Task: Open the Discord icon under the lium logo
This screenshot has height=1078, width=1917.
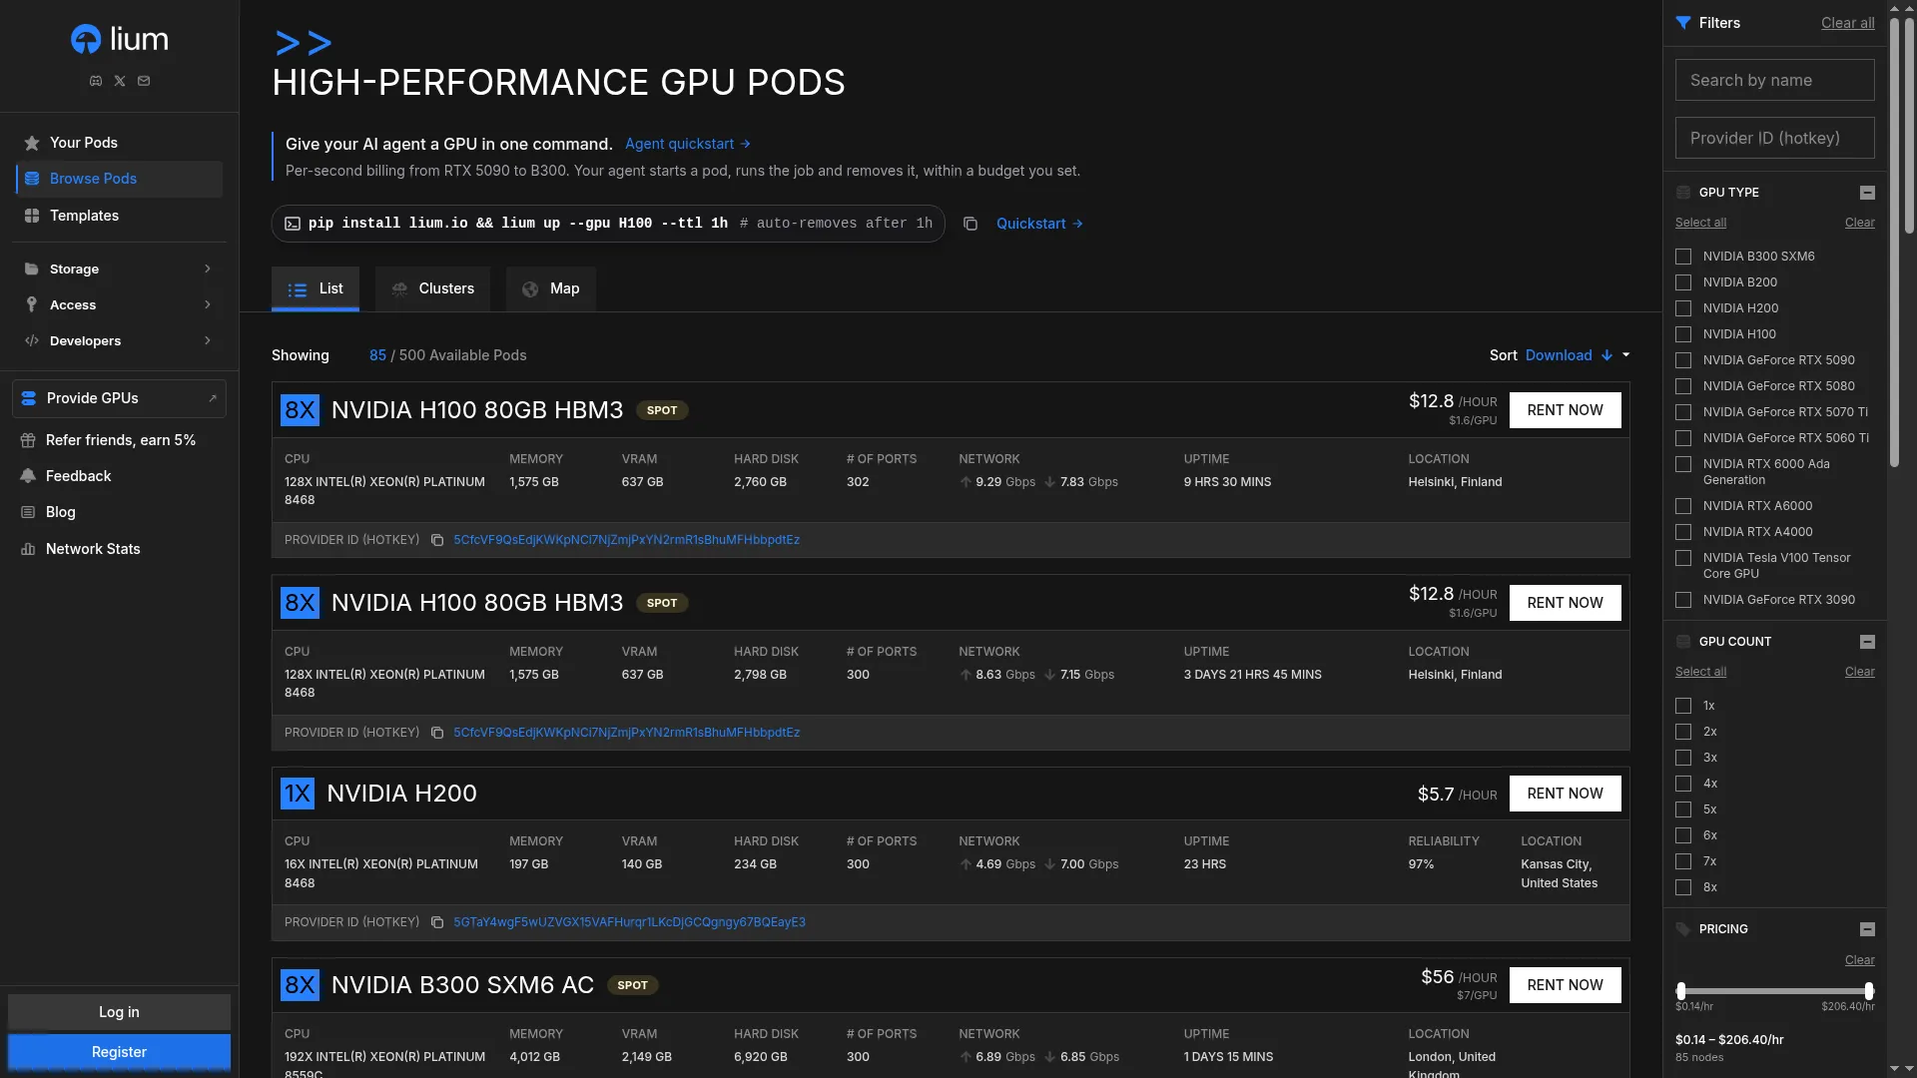Action: point(96,81)
